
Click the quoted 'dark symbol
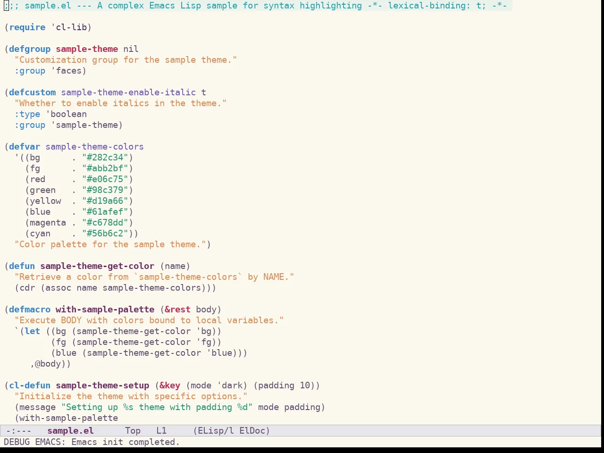[229, 386]
